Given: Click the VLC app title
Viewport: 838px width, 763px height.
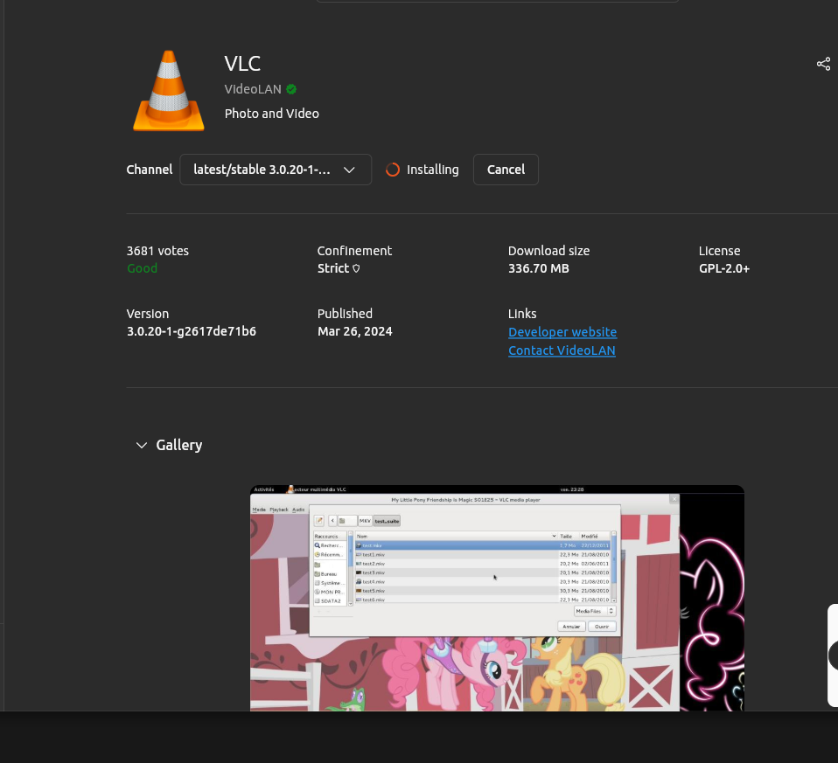Looking at the screenshot, I should click(242, 64).
